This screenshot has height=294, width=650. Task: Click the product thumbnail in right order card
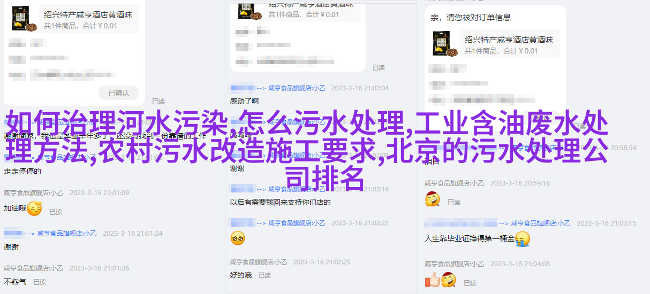click(445, 44)
